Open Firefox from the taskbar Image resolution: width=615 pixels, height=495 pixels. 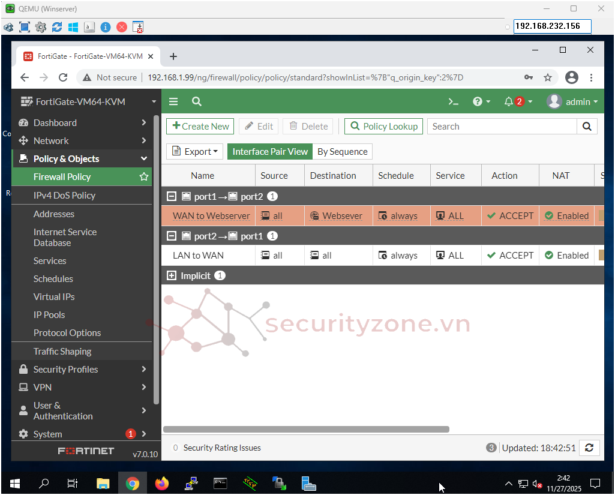pos(162,483)
